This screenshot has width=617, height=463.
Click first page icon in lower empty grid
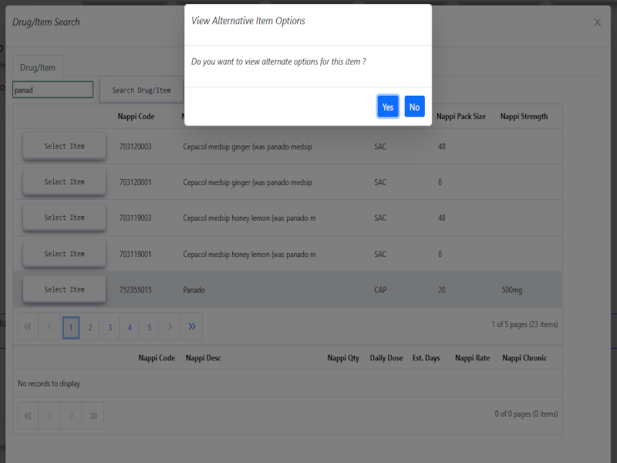pos(29,416)
